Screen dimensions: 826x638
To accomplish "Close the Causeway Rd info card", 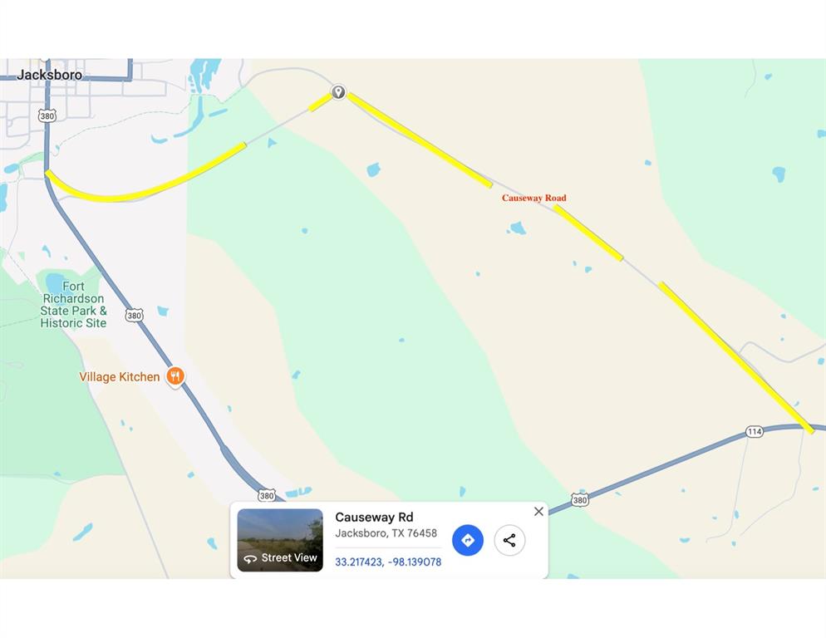I will pyautogui.click(x=538, y=512).
